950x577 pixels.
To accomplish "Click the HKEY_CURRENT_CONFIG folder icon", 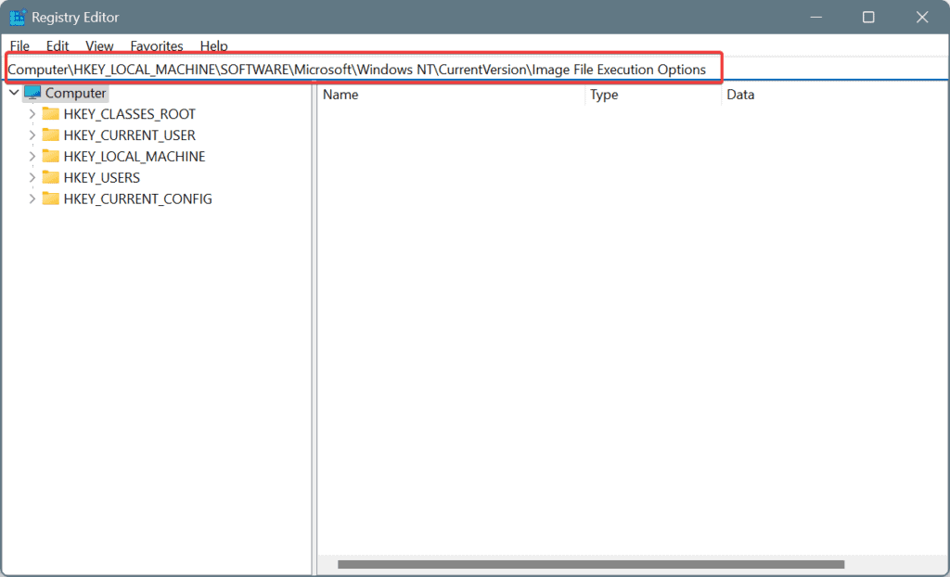I will coord(51,199).
